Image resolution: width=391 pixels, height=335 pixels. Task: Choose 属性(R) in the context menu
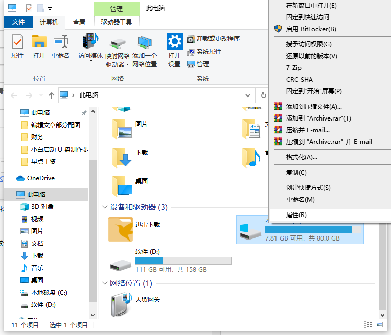coord(296,215)
